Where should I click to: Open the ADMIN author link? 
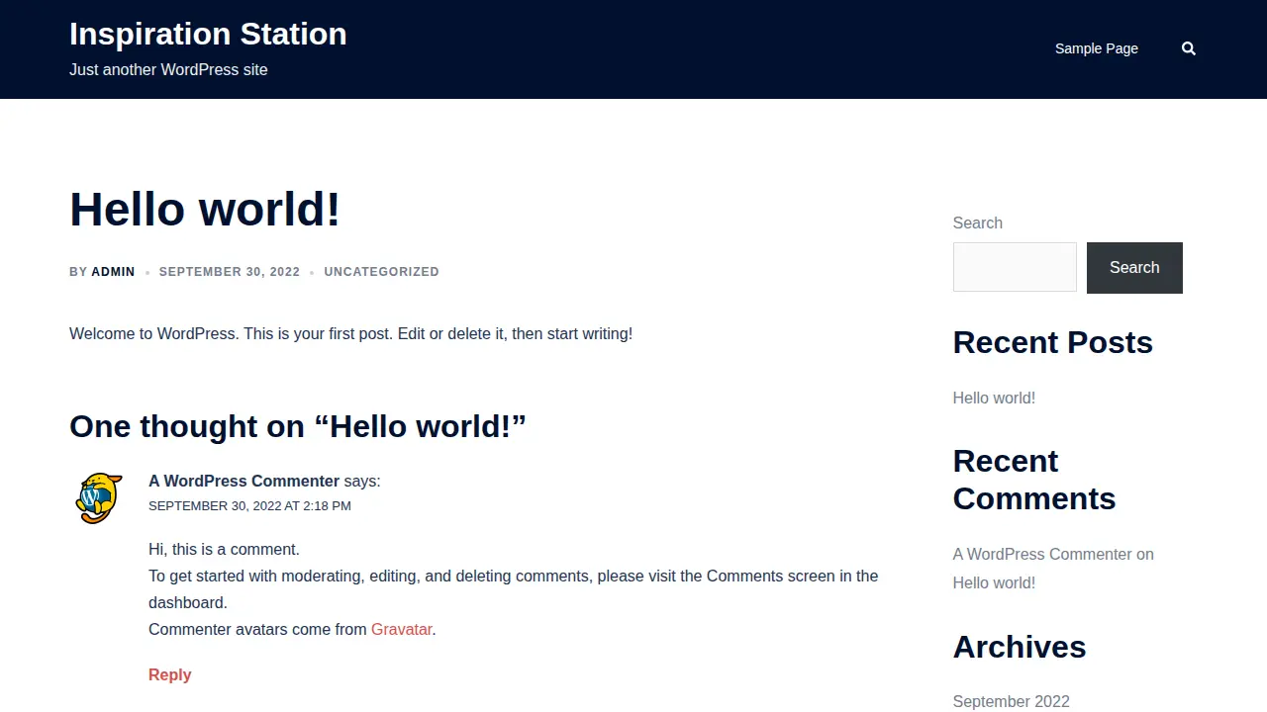click(x=113, y=272)
